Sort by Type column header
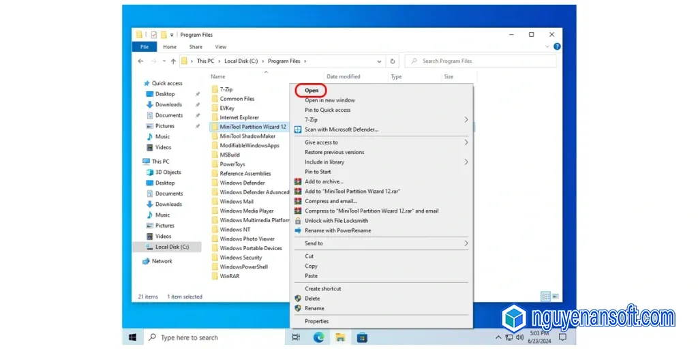 396,76
